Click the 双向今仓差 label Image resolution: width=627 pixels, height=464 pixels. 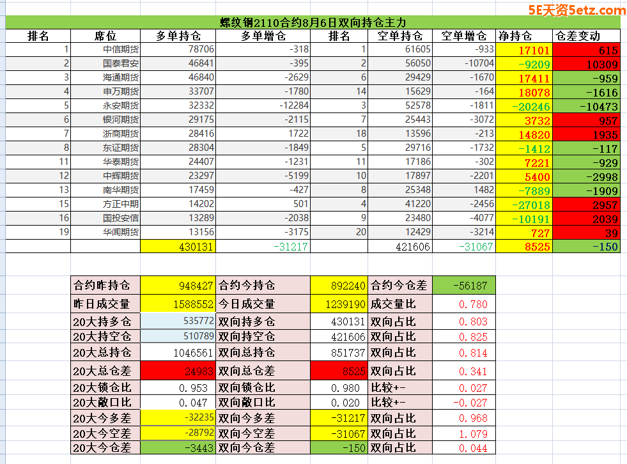click(263, 447)
